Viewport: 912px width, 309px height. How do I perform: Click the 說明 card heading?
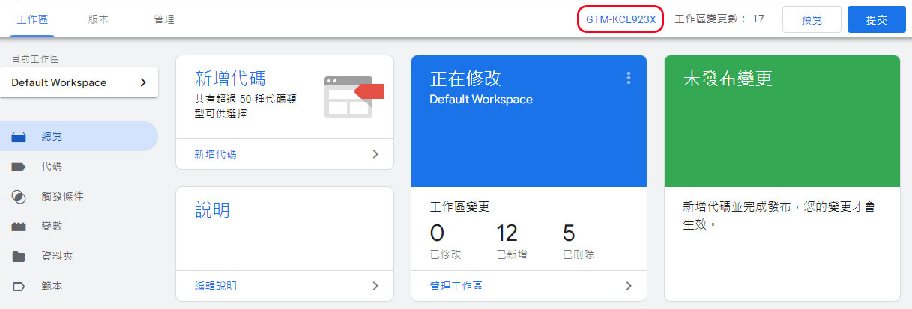(212, 209)
